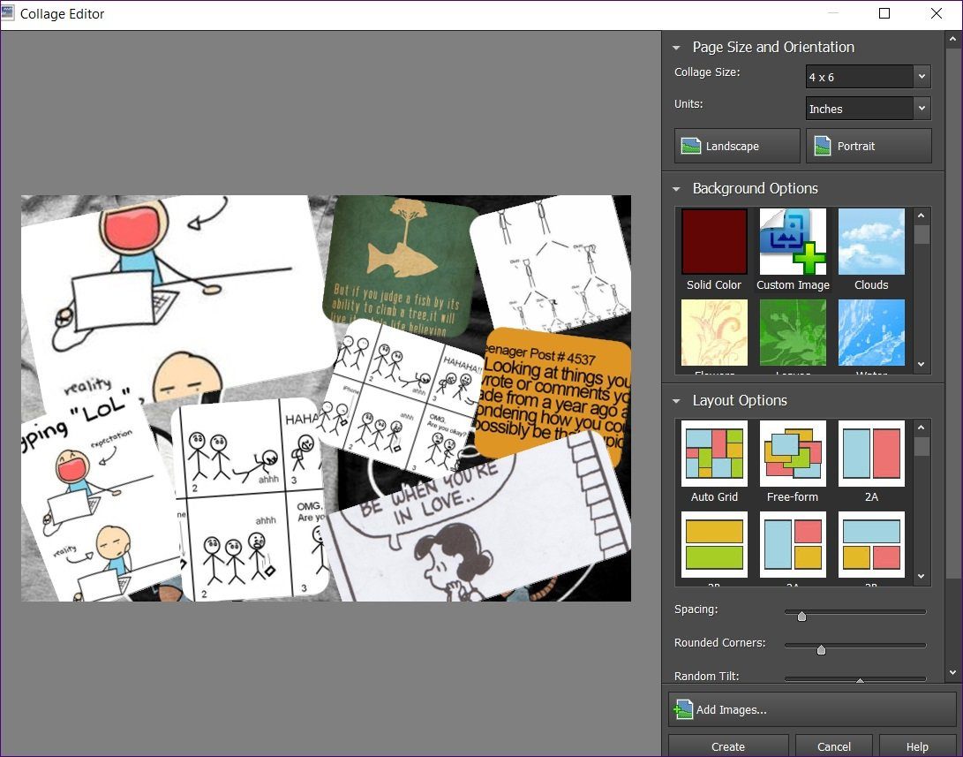Screen dimensions: 963x757
Task: Click the Landscape orientation button
Action: [737, 146]
